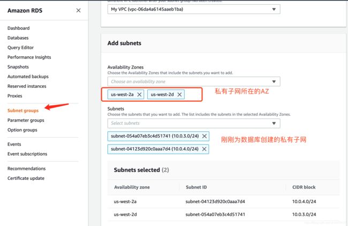Open Query Editor in the sidebar
Image resolution: width=348 pixels, height=226 pixels.
(x=21, y=48)
